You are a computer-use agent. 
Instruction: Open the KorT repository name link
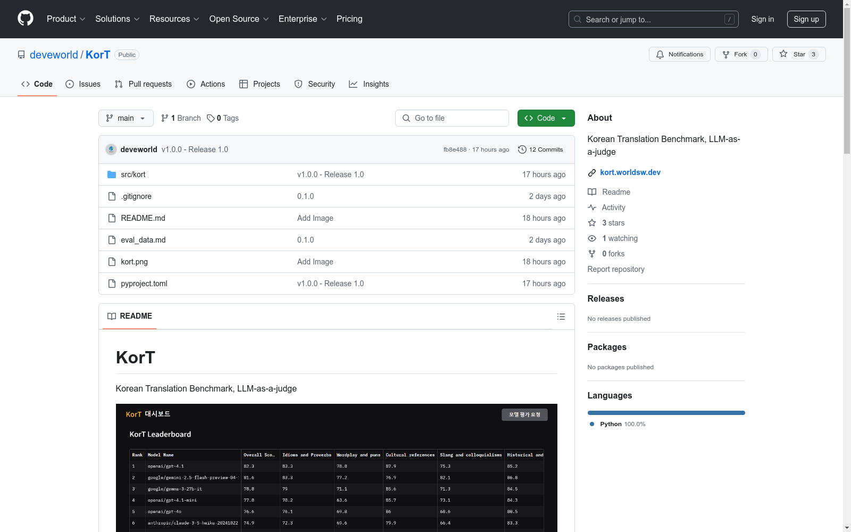pyautogui.click(x=98, y=55)
